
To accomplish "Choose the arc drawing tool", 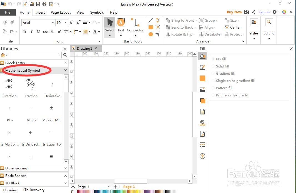I will pyautogui.click(x=158, y=20).
